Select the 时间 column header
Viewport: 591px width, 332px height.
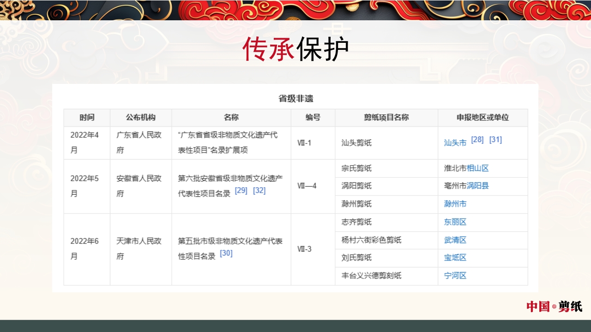[x=86, y=118]
